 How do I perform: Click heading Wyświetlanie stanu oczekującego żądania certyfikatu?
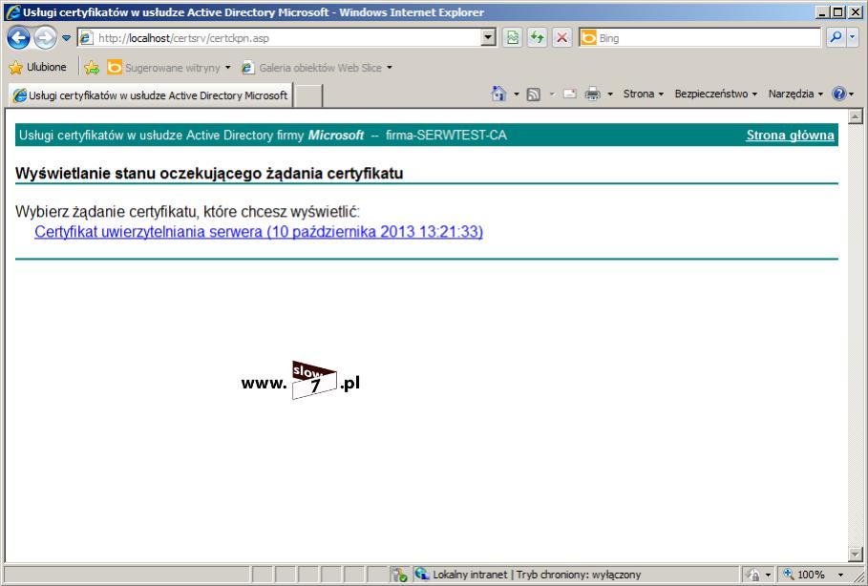click(209, 173)
